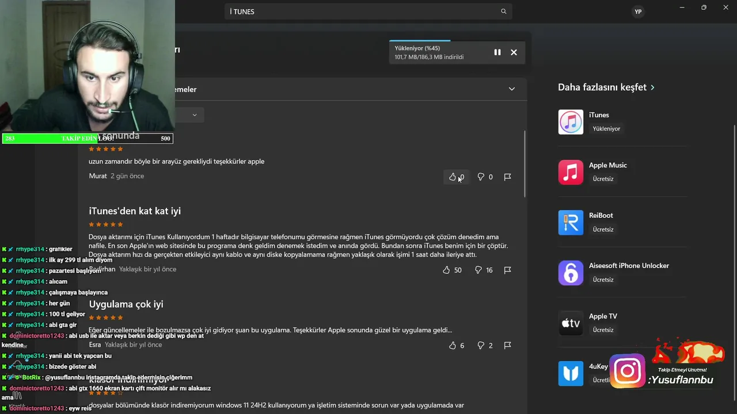This screenshot has height=414, width=737.
Task: Click 'Ücretsiz' under Aiseesoft iPhone Unlocker
Action: click(x=603, y=279)
